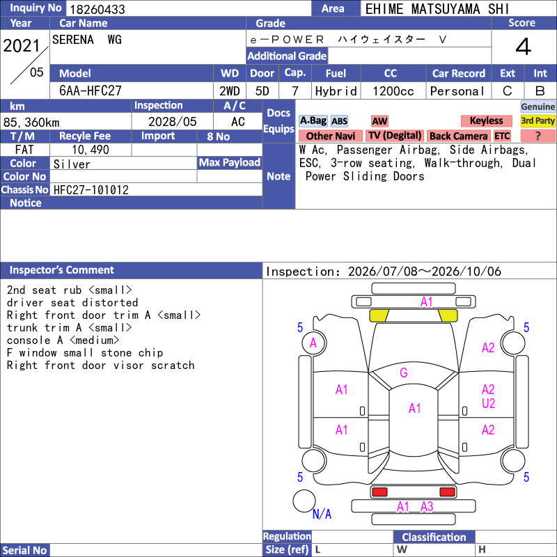
Task: Select the Back Camera badge
Action: pos(458,136)
